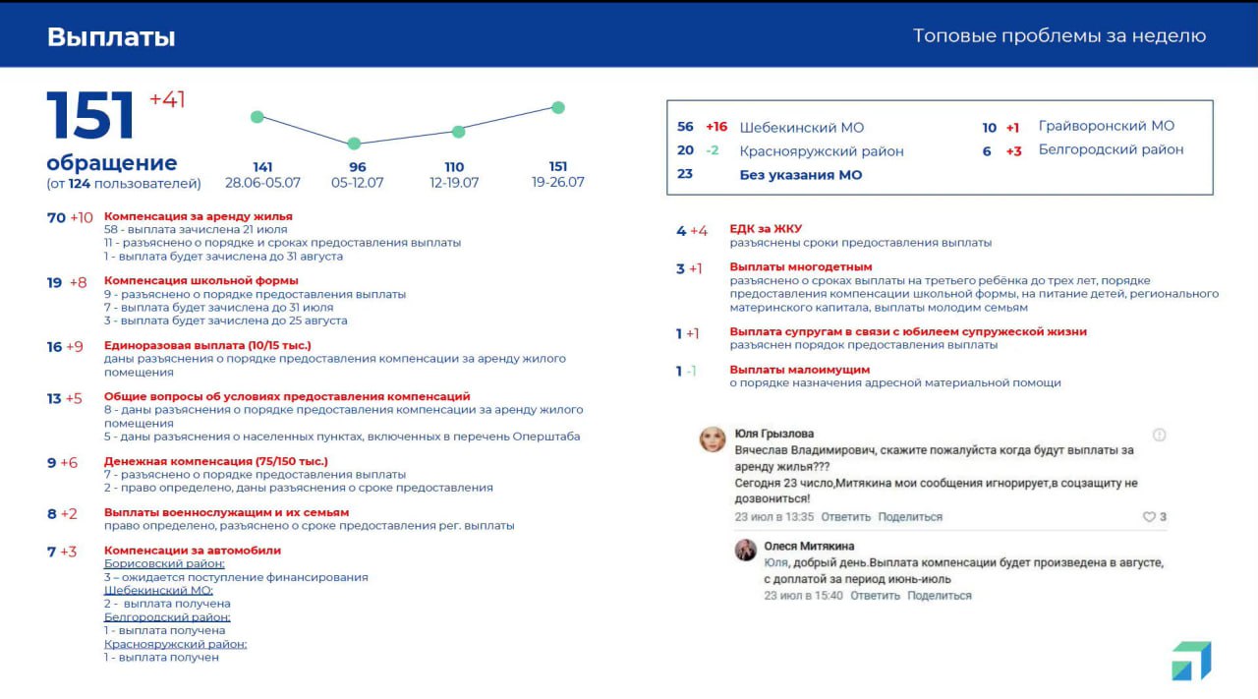This screenshot has height=699, width=1258.
Task: Click 'Общие вопросы об условиях предоставления компенсаций'
Action: tap(287, 397)
